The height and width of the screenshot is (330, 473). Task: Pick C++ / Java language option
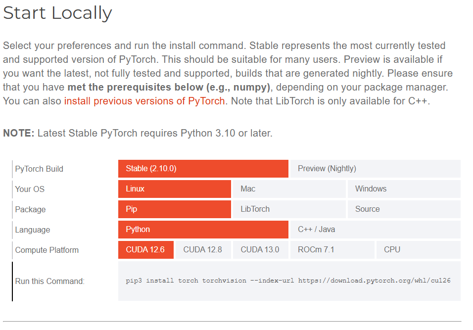(x=375, y=230)
